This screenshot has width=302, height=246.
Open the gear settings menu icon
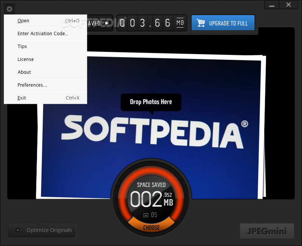click(x=9, y=9)
